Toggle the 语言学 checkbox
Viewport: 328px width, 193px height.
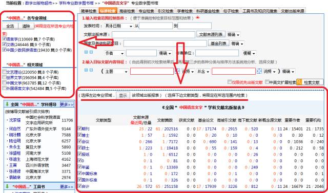tap(4, 39)
